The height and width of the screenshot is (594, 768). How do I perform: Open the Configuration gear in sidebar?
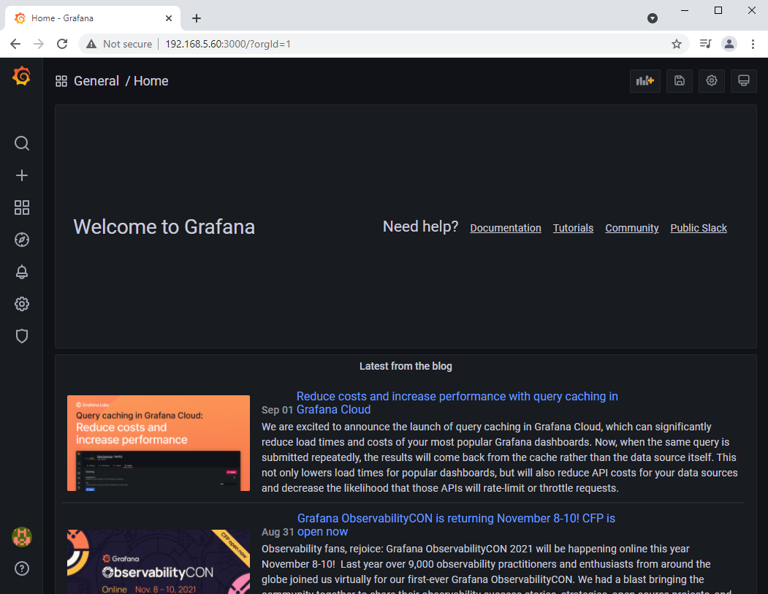coord(21,304)
